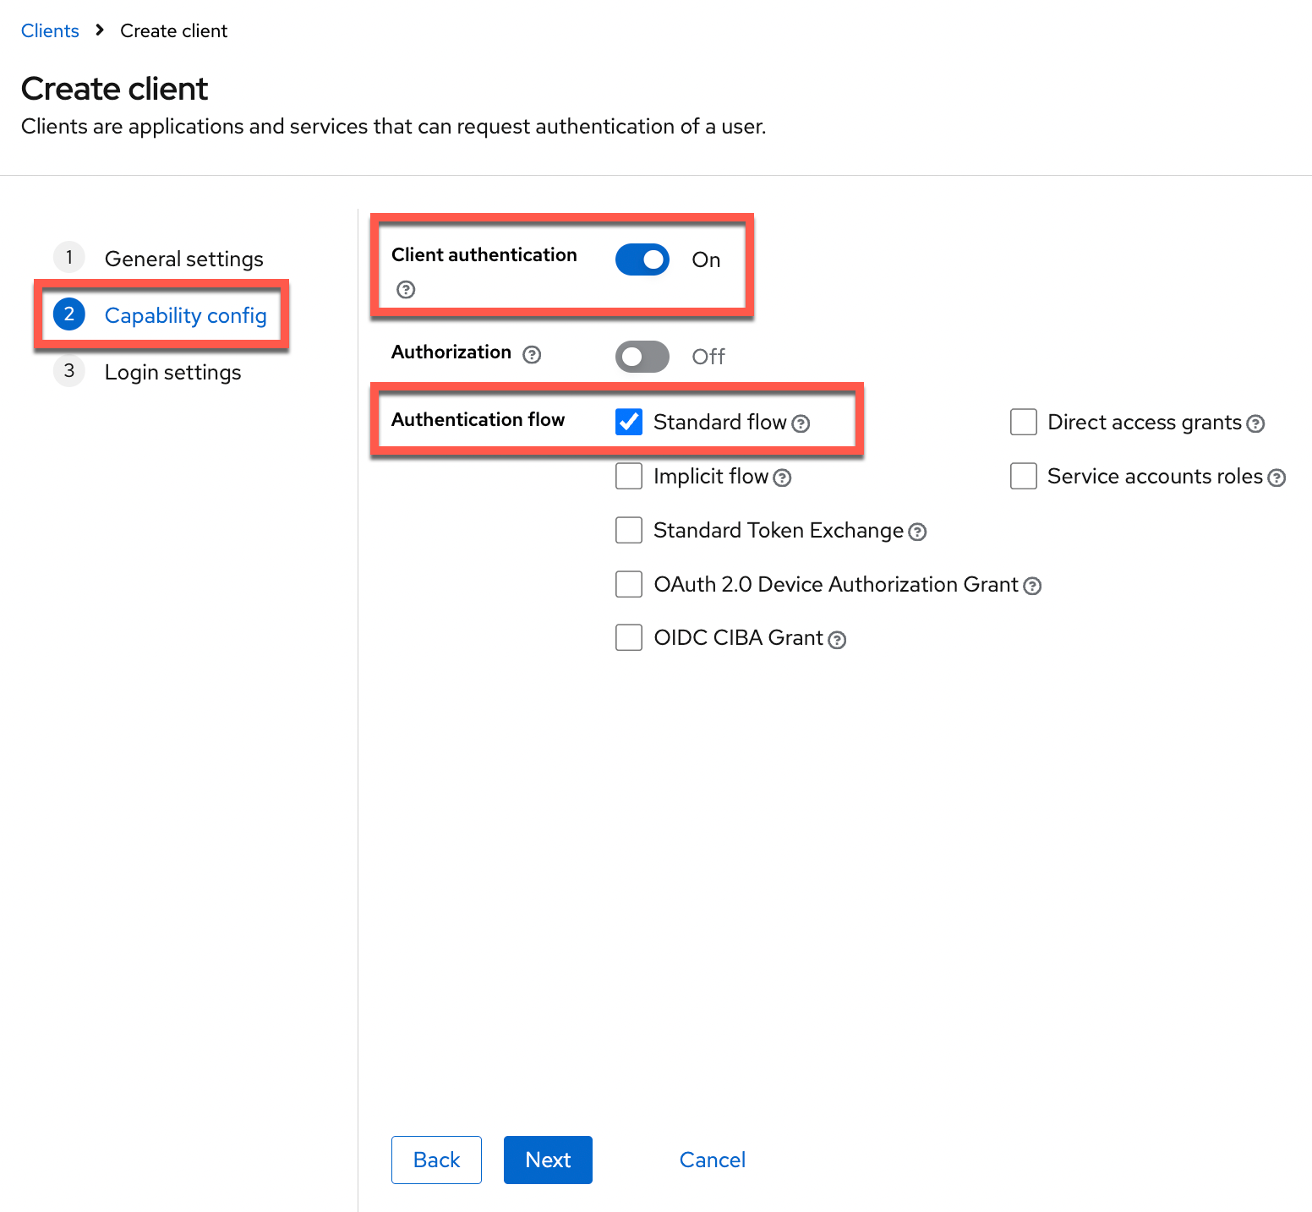Click the Next button

(x=548, y=1160)
